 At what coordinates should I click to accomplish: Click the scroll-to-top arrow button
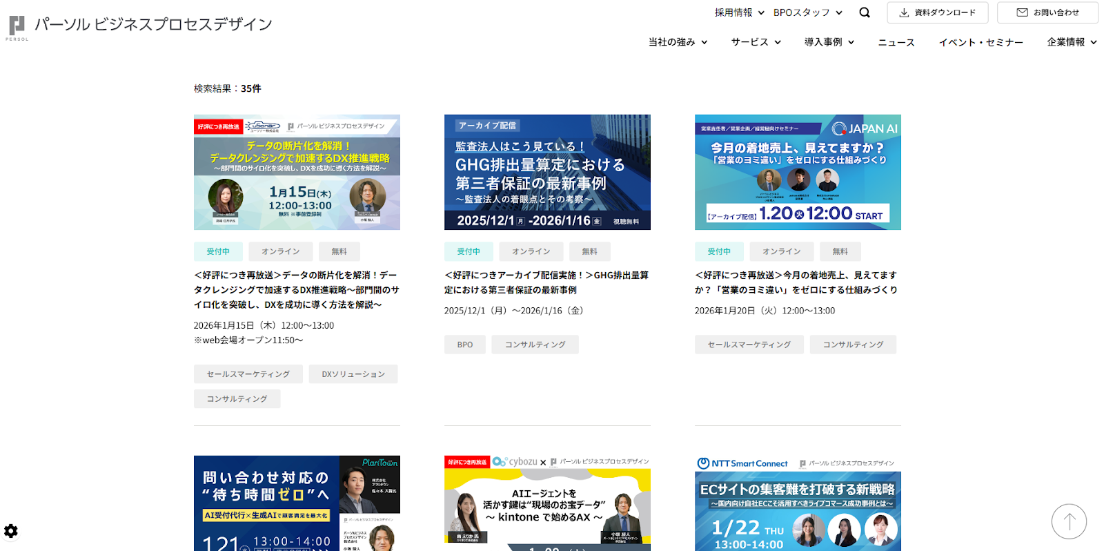pyautogui.click(x=1069, y=521)
